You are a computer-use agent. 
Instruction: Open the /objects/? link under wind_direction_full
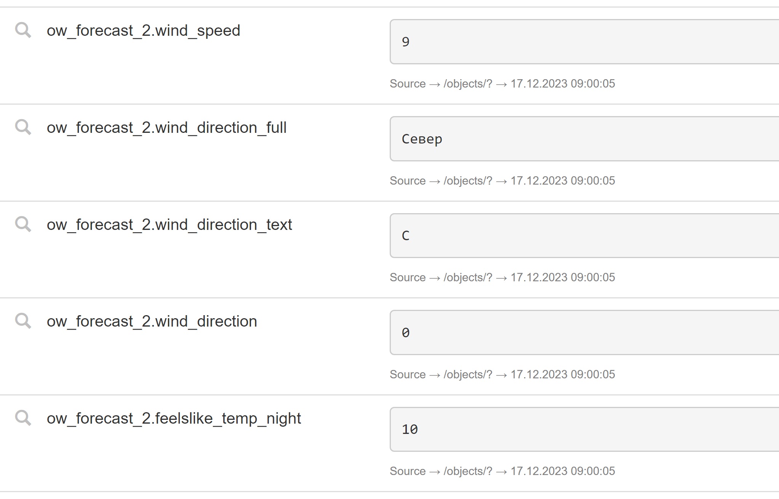point(468,181)
